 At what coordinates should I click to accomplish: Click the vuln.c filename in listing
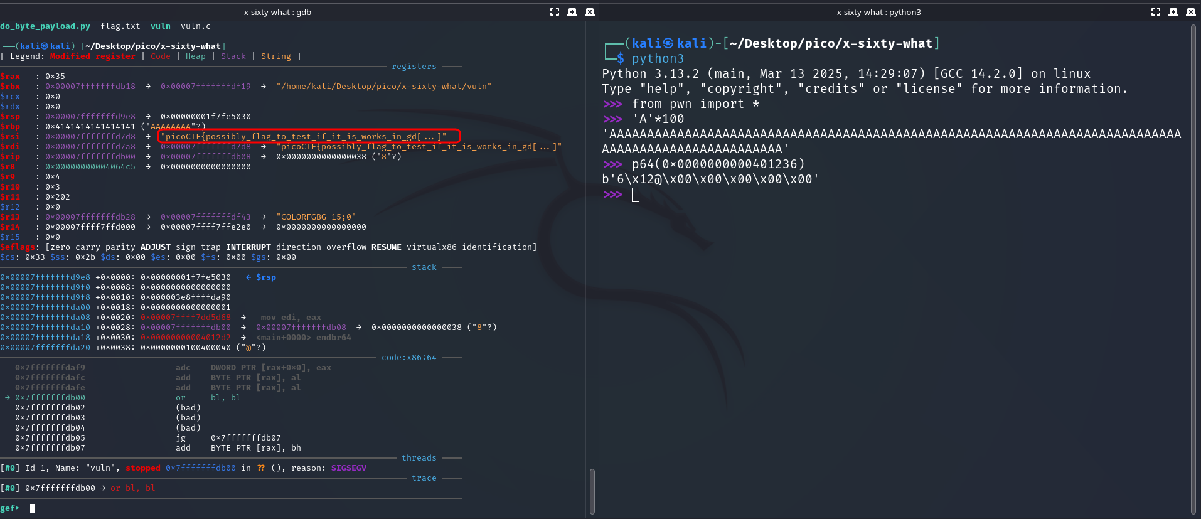tap(196, 26)
